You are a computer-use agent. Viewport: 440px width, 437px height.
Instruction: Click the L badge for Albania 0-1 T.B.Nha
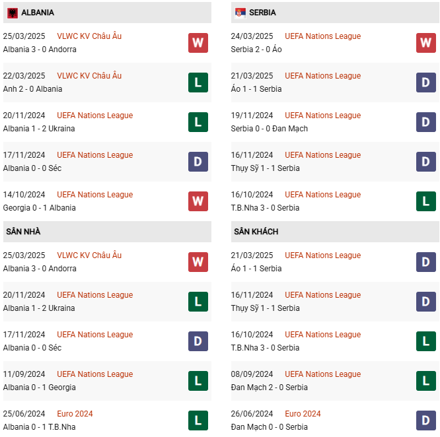click(198, 420)
